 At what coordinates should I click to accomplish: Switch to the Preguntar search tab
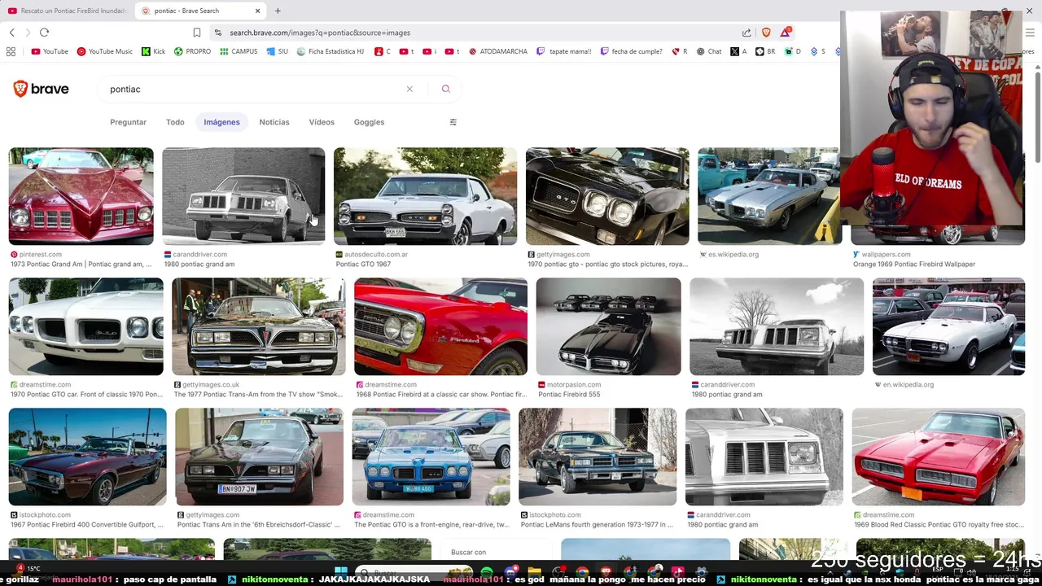point(128,122)
